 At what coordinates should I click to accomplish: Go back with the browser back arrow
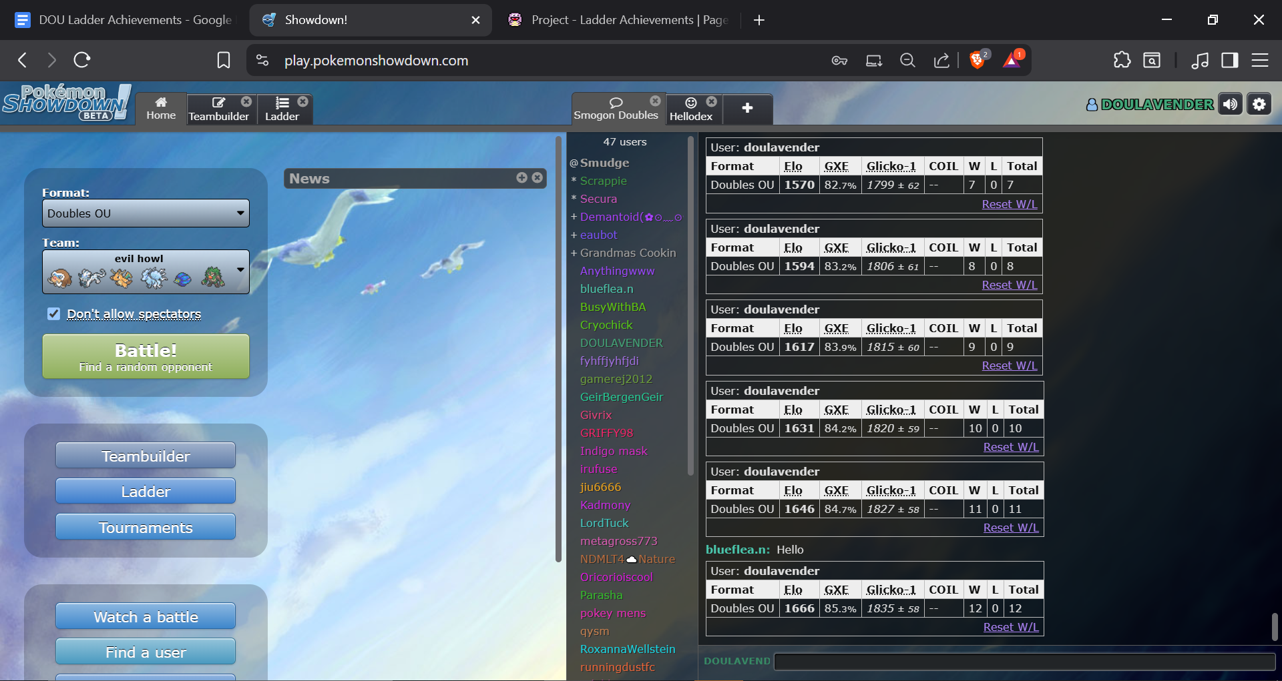[23, 60]
